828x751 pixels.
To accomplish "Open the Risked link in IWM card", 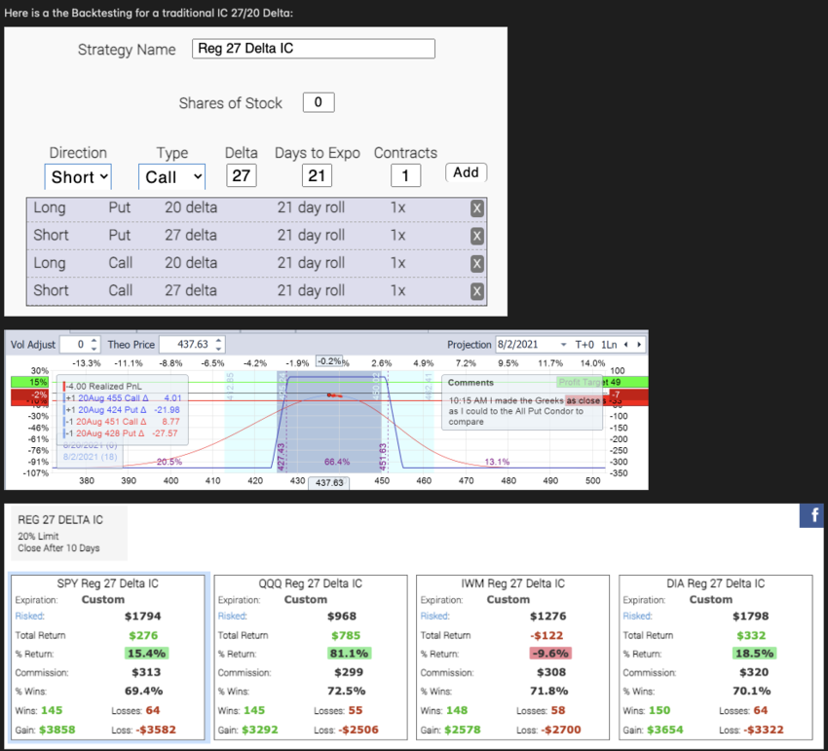I will 435,616.
